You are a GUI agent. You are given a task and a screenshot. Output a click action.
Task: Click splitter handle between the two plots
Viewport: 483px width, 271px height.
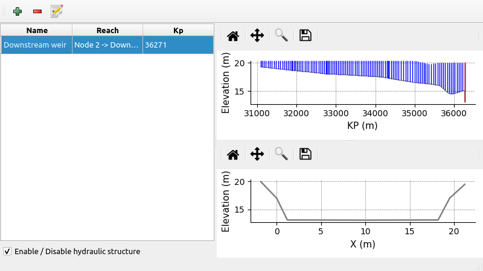pos(350,141)
